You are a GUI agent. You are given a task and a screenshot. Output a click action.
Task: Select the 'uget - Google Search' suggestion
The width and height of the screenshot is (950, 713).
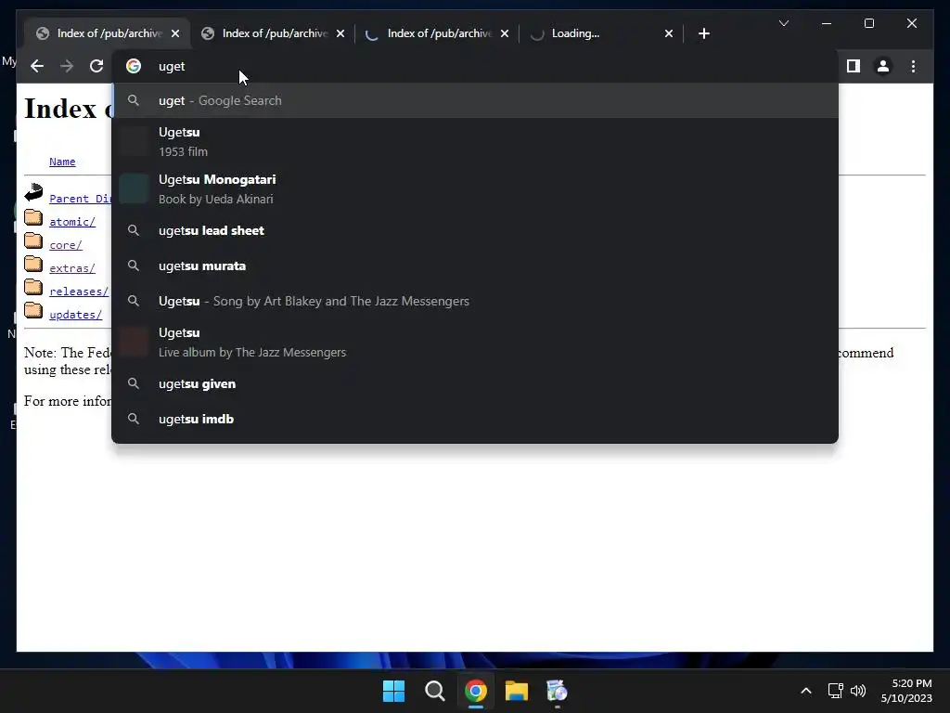(x=475, y=100)
